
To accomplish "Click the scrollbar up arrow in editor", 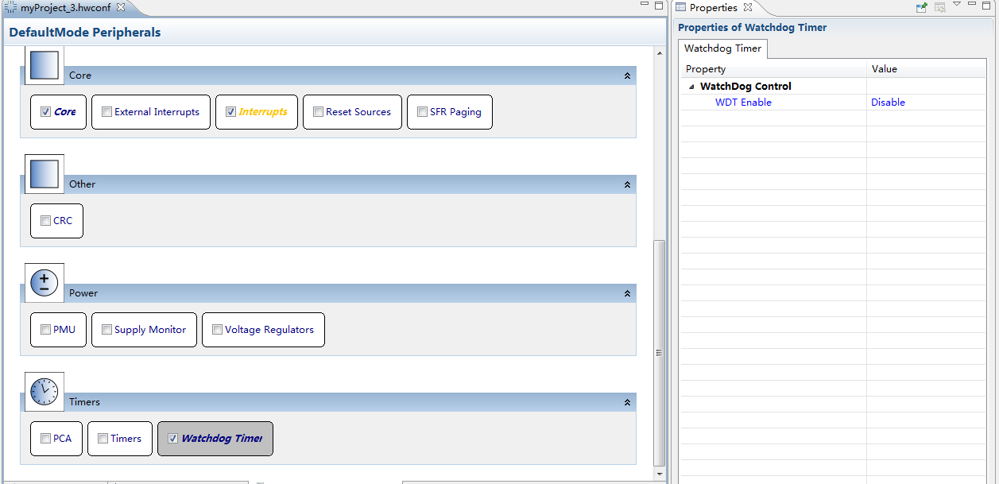I will coord(658,53).
